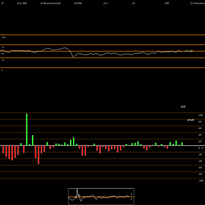
Task: Click the tallest green bar in MR chart
Action: click(27, 130)
